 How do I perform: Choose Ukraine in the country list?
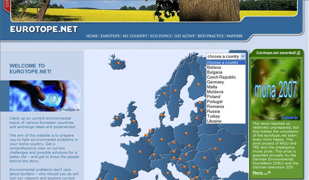(214, 121)
